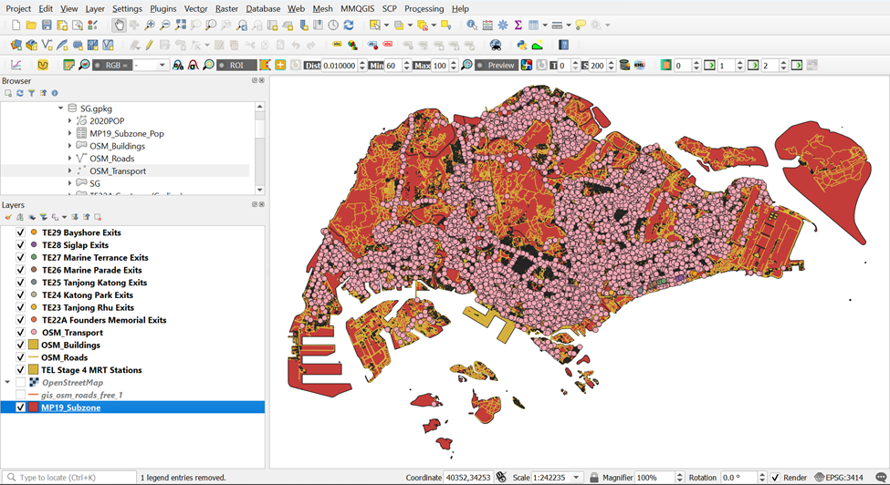
Task: Click the Refresh map canvas icon
Action: pyautogui.click(x=349, y=26)
